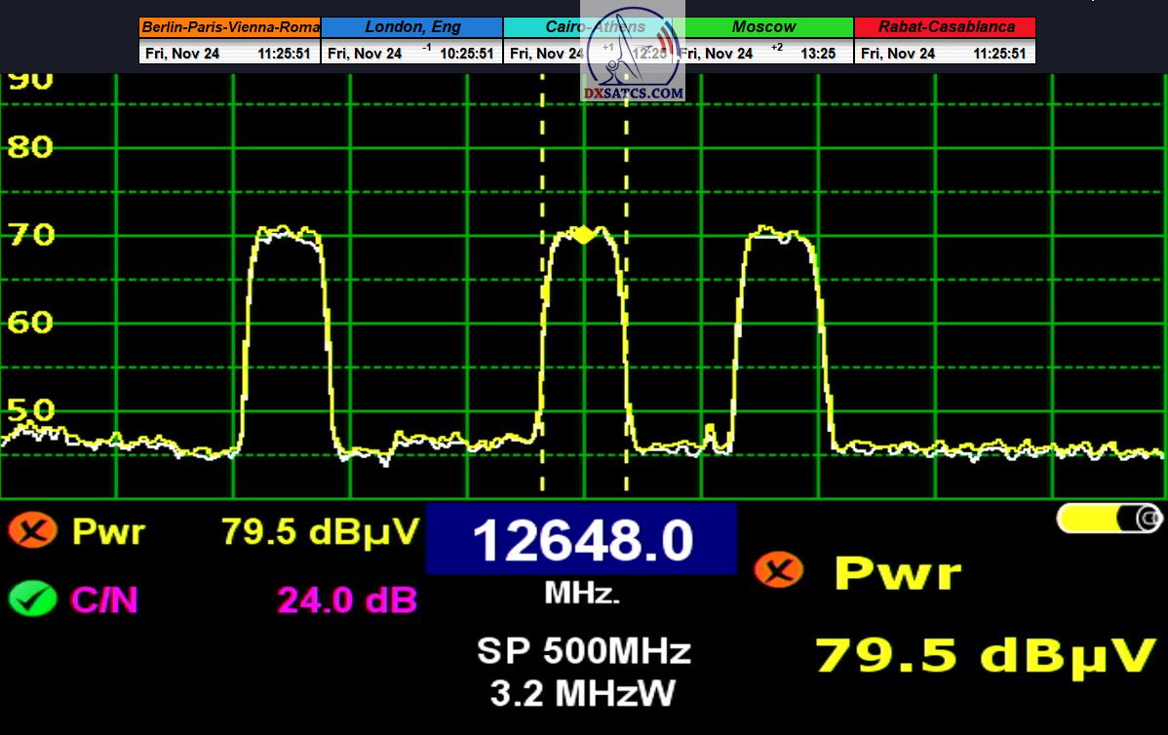Click the rightmost transponder signal peak
1168x735 pixels.
780,234
